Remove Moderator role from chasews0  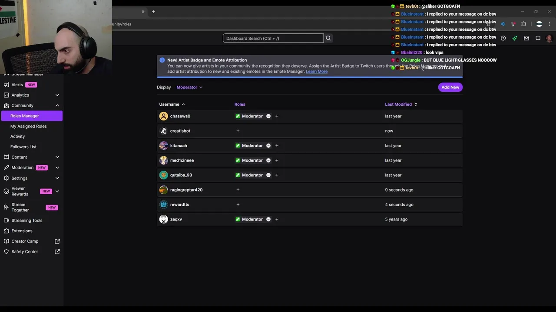[x=268, y=116]
